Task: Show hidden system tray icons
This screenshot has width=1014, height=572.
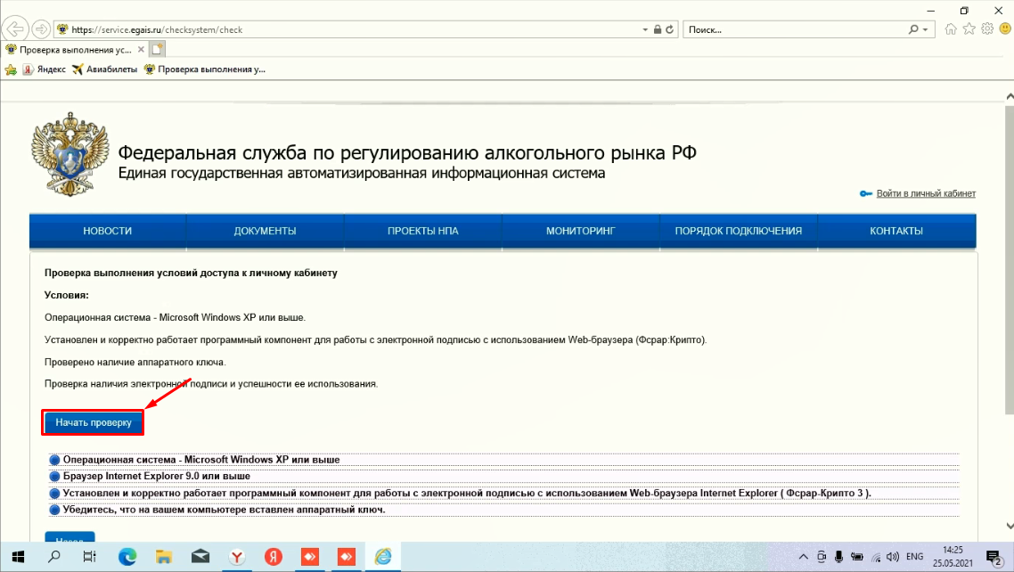Action: [803, 557]
